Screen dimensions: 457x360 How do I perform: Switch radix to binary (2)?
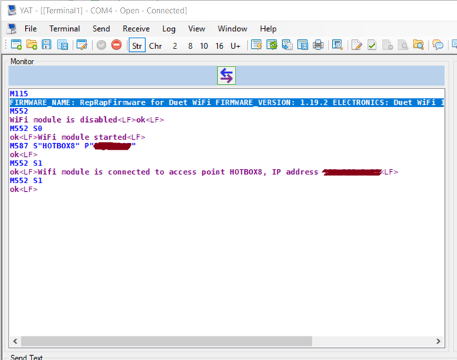tap(174, 46)
